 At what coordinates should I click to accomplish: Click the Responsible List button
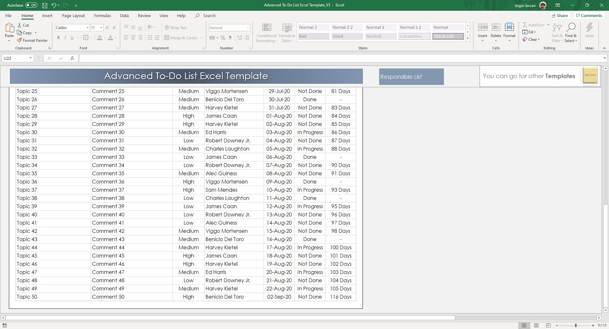tap(411, 76)
